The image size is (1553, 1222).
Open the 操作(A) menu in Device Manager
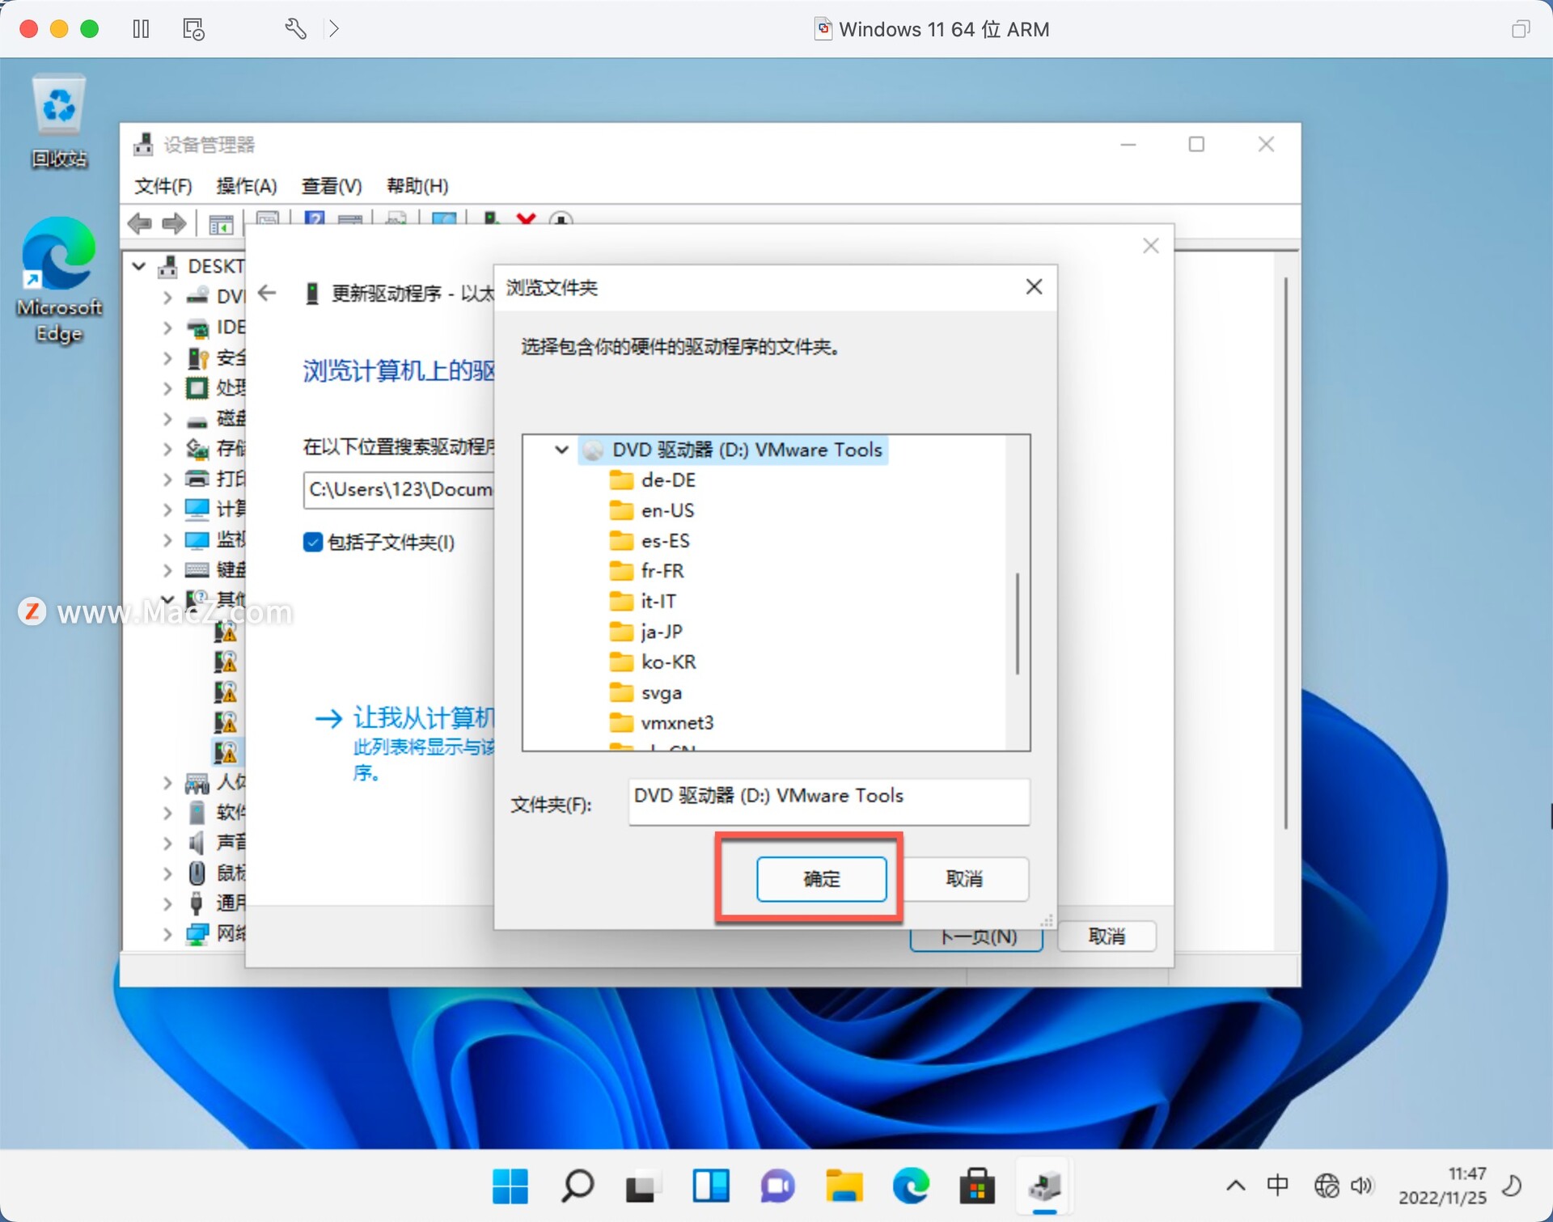pyautogui.click(x=246, y=186)
